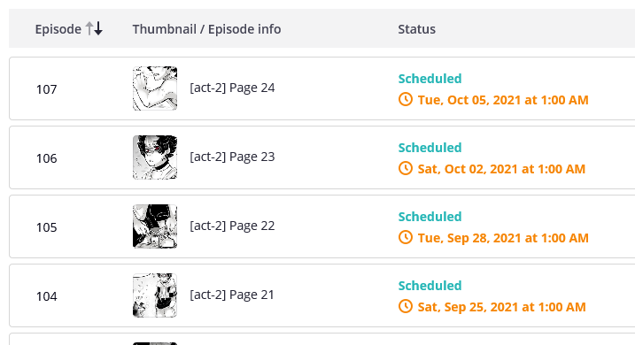The image size is (635, 345).
Task: Click clock icon for Oct 05 schedule
Action: (x=406, y=99)
